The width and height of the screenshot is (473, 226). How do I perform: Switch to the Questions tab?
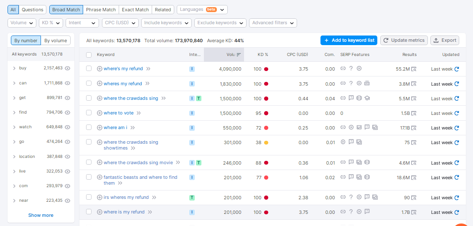pyautogui.click(x=33, y=10)
